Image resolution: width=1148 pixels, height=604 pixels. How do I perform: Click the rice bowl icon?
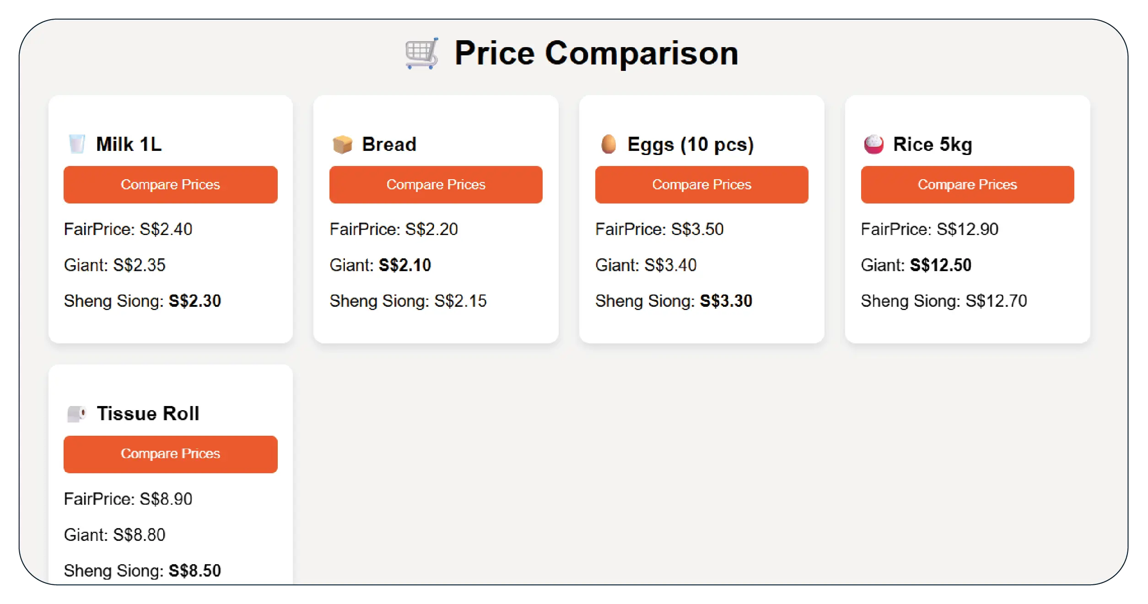(x=873, y=144)
